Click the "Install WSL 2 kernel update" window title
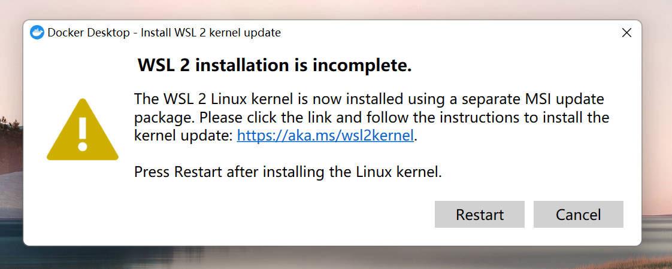The width and height of the screenshot is (672, 269). click(210, 33)
